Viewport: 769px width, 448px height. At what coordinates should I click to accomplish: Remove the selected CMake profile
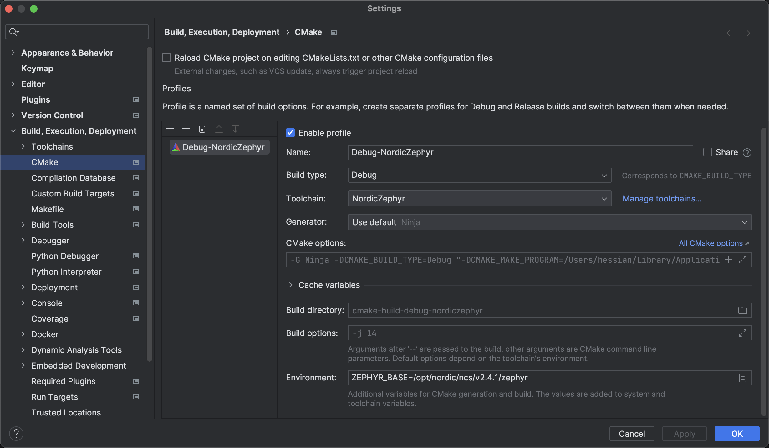[x=186, y=129]
